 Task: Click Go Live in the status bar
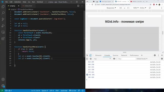coord(73,91)
